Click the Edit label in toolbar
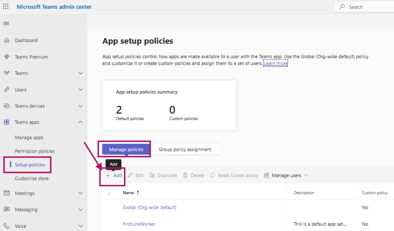 (x=140, y=175)
